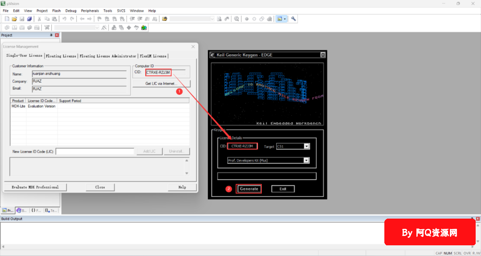The height and width of the screenshot is (256, 481).
Task: Click the Get LIC via Internet button
Action: (161, 84)
